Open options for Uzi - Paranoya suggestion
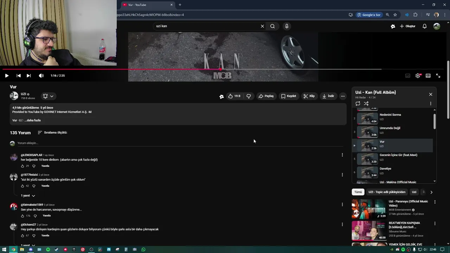Viewport: 450px width, 253px height. (435, 202)
